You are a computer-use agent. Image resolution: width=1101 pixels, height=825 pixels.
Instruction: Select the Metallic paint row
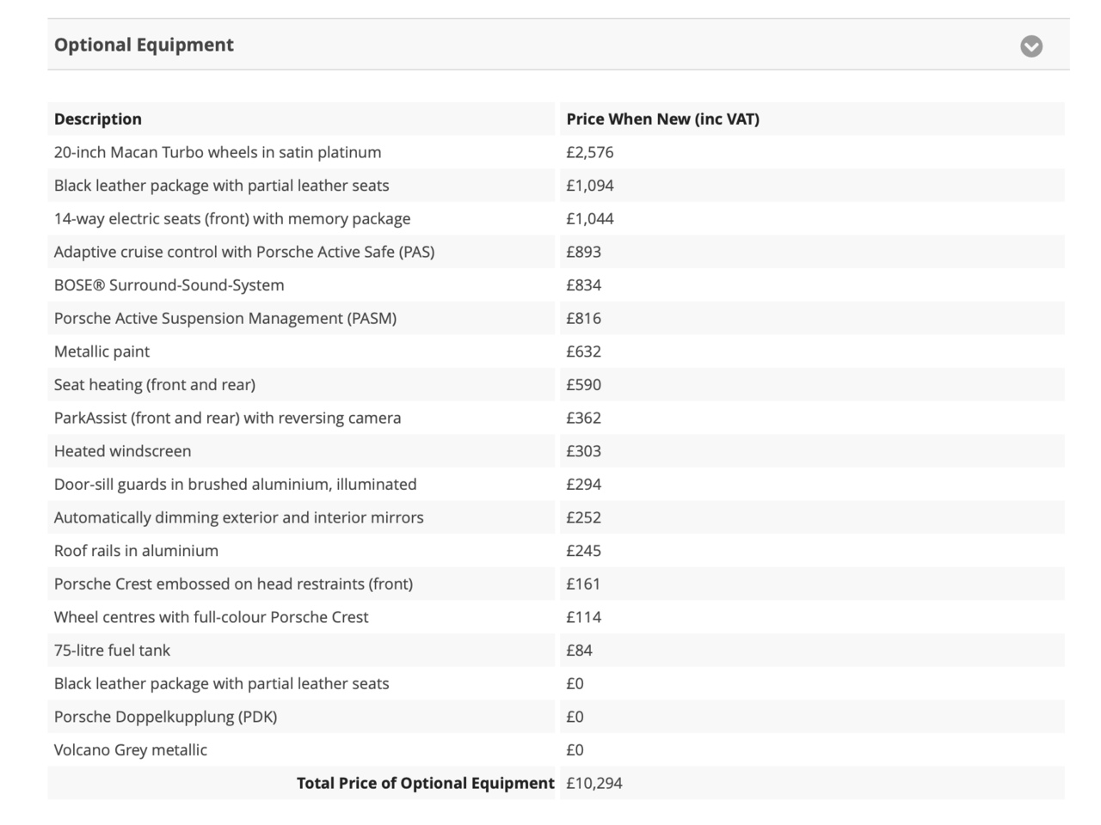point(101,351)
